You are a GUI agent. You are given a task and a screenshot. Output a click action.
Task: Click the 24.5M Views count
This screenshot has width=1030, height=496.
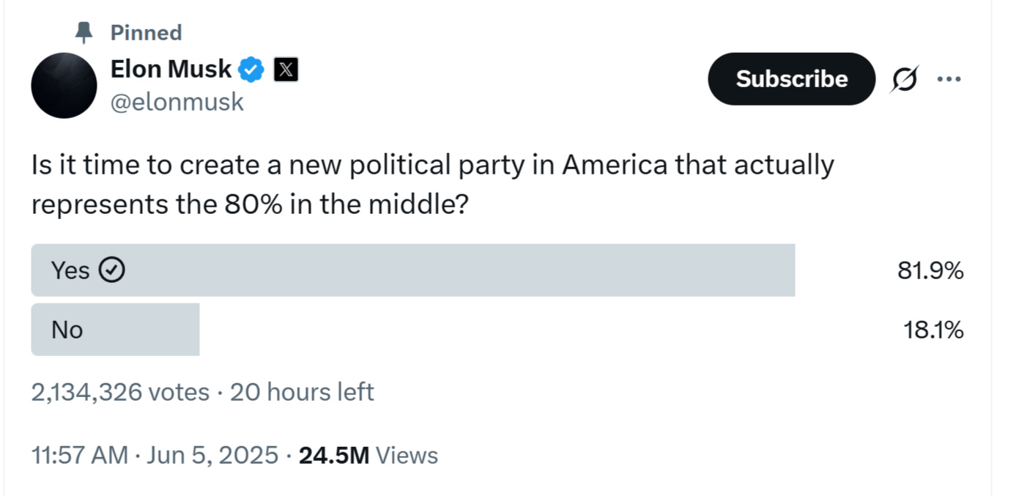368,455
